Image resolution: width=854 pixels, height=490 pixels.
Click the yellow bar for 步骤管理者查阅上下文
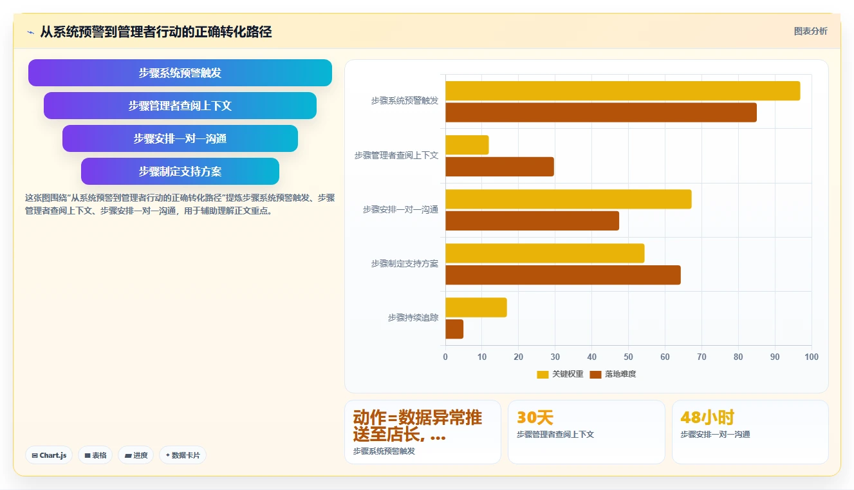[467, 145]
